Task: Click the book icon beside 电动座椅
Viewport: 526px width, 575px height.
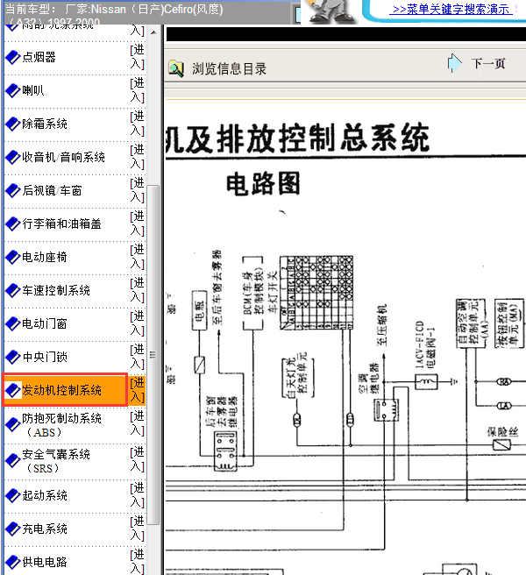Action: (x=13, y=258)
